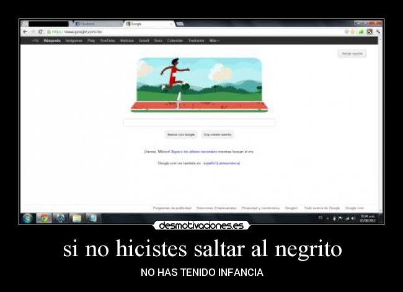Image resolution: width=403 pixels, height=292 pixels.
Task: Click the volume icon in system tray
Action: pos(353,218)
